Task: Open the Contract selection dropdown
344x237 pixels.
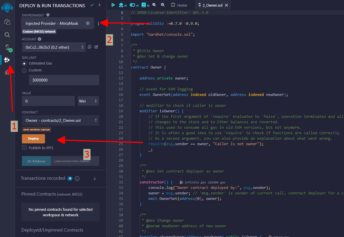Action: click(61, 120)
